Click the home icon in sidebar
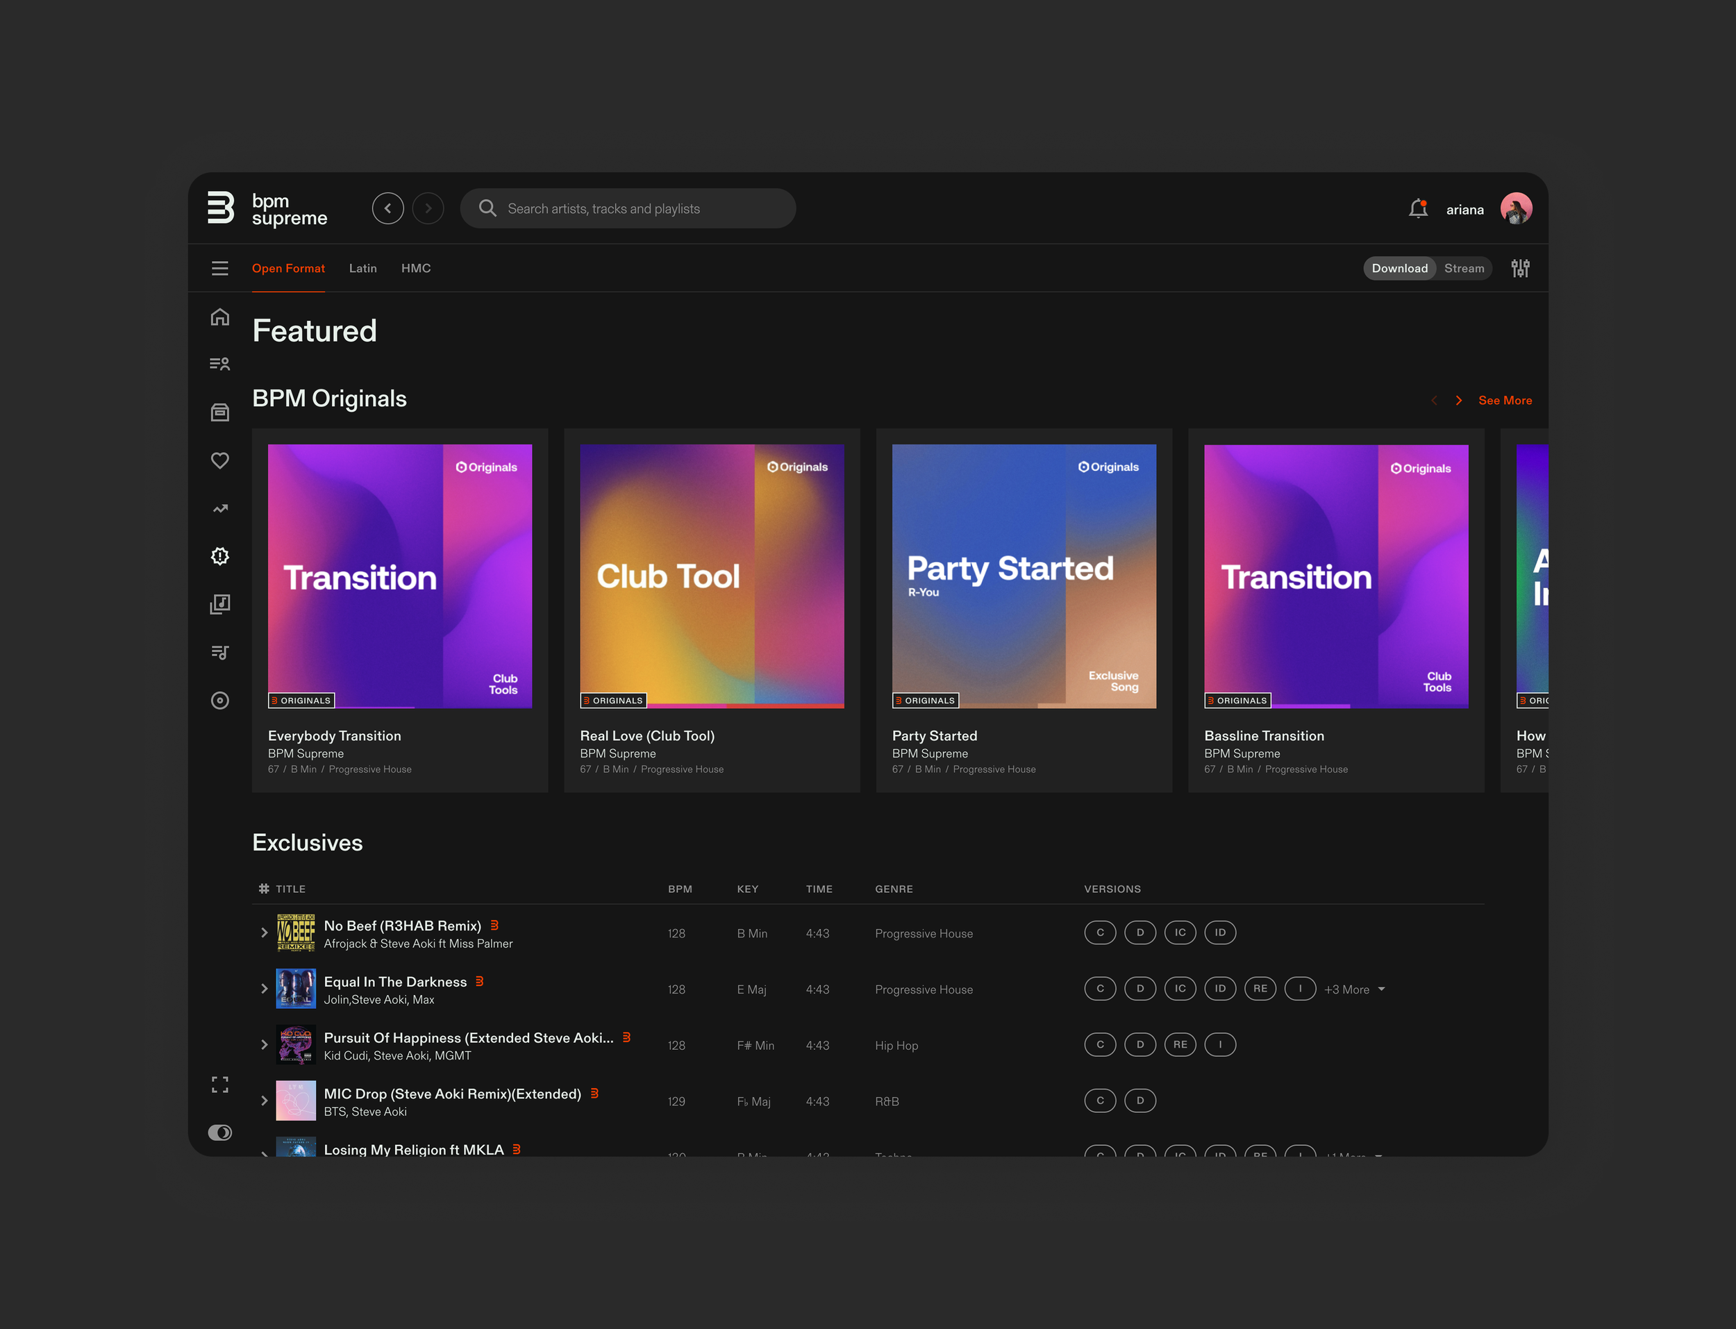1736x1329 pixels. pos(220,317)
